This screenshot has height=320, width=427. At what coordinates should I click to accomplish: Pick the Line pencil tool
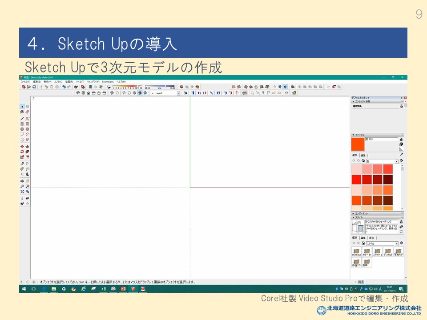[x=22, y=119]
